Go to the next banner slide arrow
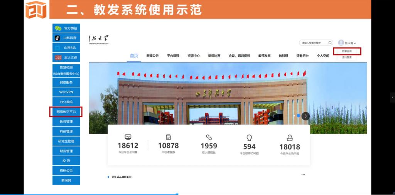The width and height of the screenshot is (395, 195). pos(306,116)
